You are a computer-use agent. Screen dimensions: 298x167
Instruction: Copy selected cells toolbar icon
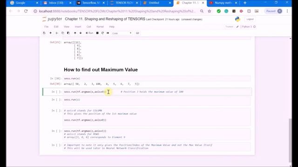tap(62, 33)
